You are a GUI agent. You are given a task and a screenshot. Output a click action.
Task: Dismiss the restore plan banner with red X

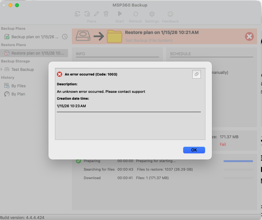(x=249, y=36)
